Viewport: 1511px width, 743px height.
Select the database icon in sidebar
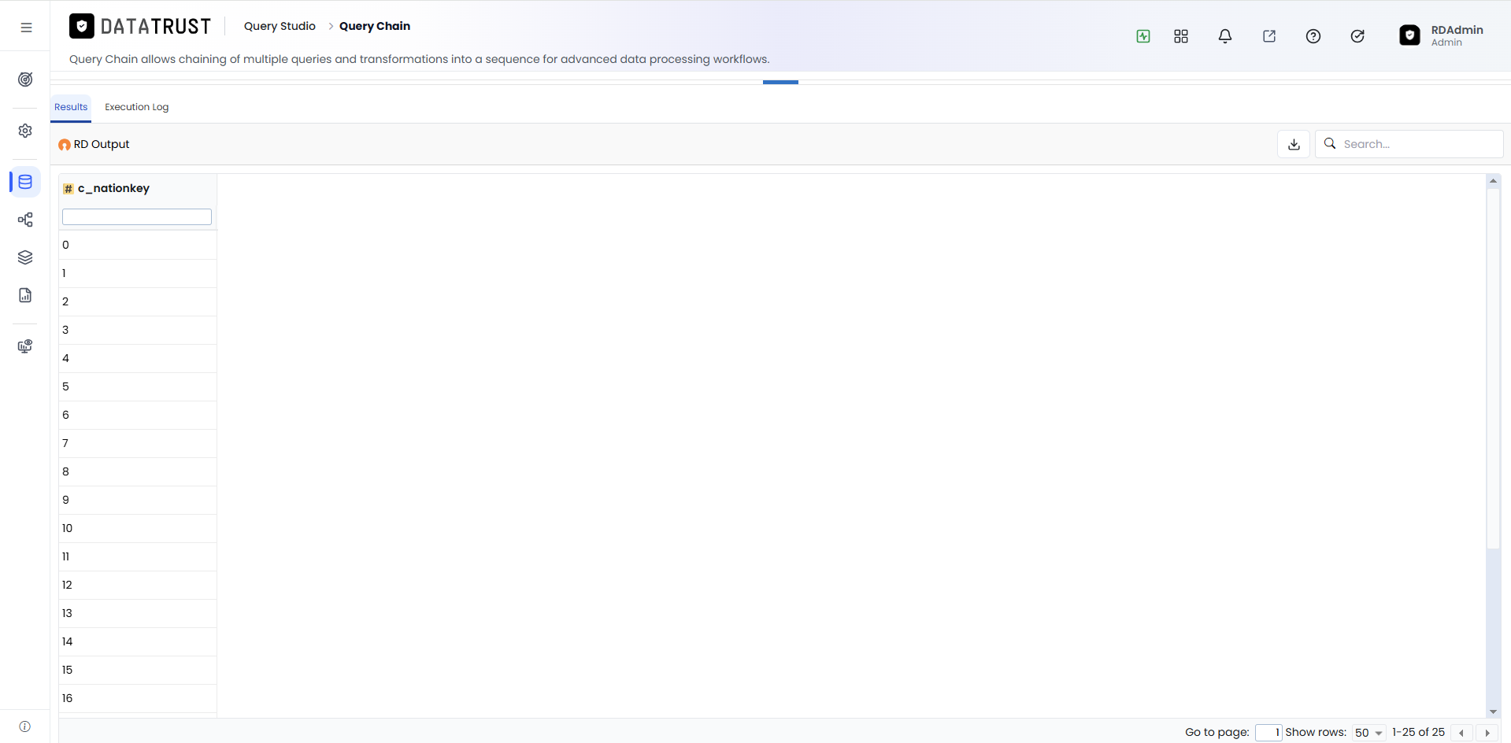25,182
